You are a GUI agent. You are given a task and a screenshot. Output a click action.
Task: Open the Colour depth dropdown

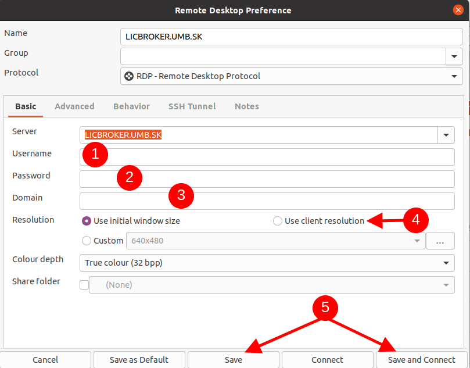pyautogui.click(x=267, y=263)
